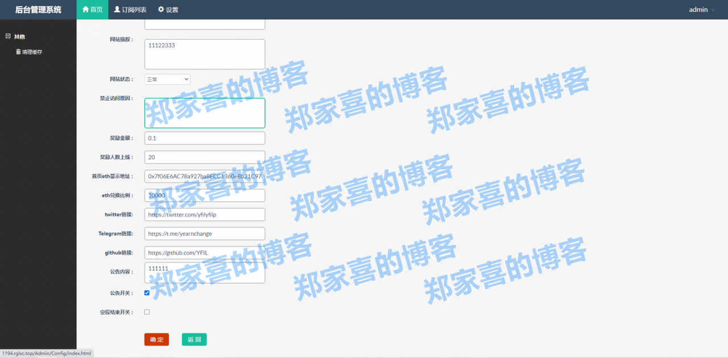Image resolution: width=728 pixels, height=358 pixels.
Task: Click the 空投结束开关 label text
Action: (x=117, y=312)
